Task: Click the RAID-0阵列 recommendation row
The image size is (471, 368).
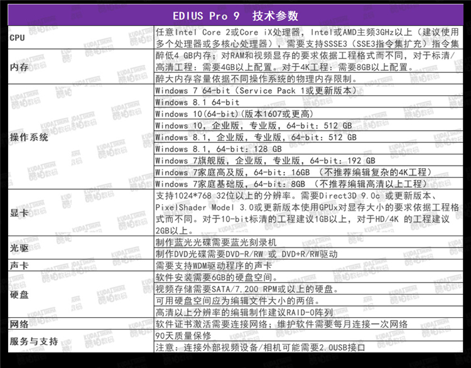Action: click(244, 312)
